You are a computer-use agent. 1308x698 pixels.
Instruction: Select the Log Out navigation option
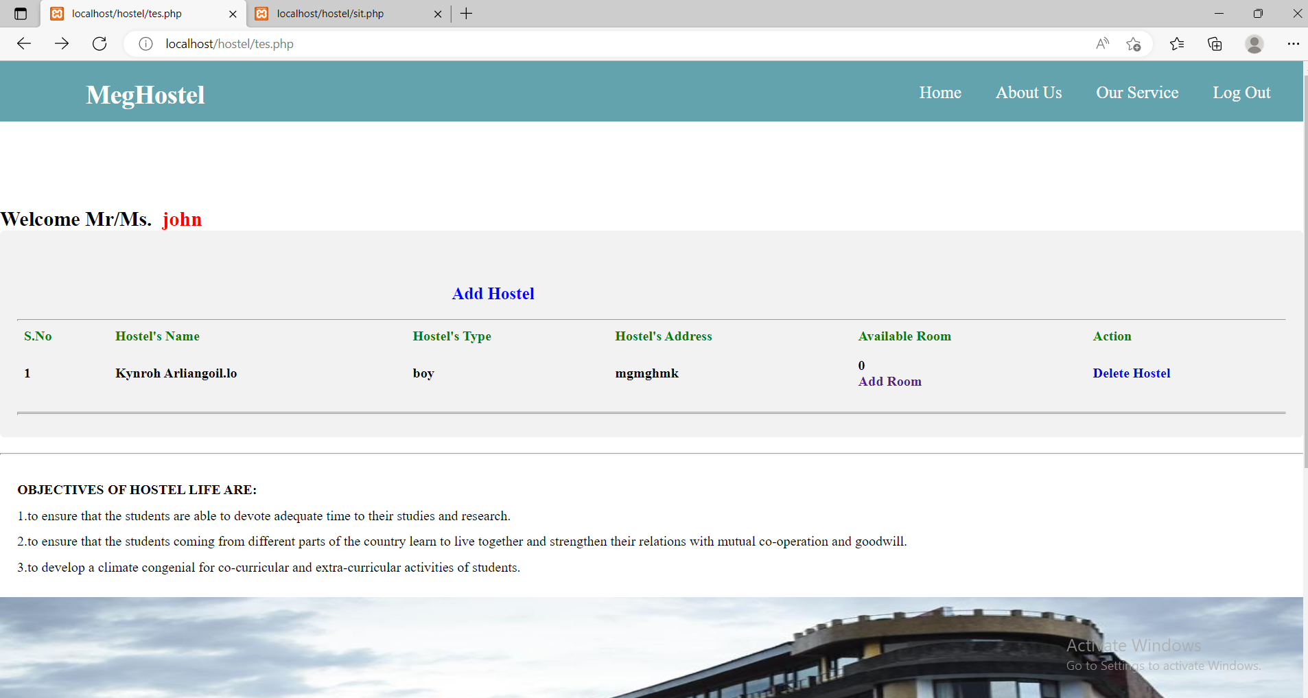[1241, 92]
